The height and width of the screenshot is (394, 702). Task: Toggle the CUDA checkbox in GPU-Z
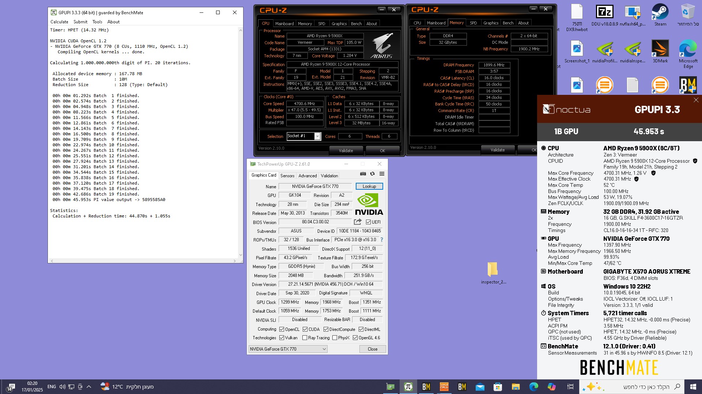tap(305, 329)
